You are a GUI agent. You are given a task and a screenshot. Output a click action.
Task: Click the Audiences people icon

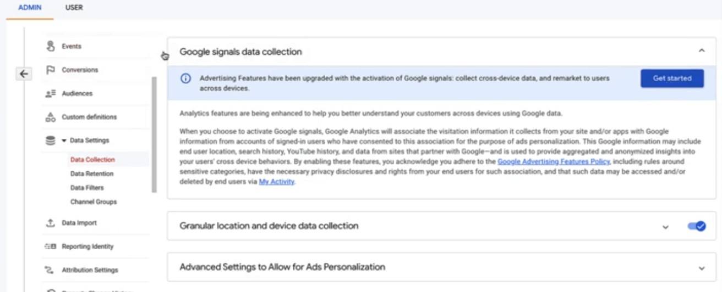coord(51,93)
